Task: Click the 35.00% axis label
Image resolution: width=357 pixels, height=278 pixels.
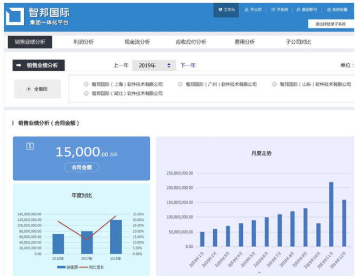Action: [x=138, y=214]
